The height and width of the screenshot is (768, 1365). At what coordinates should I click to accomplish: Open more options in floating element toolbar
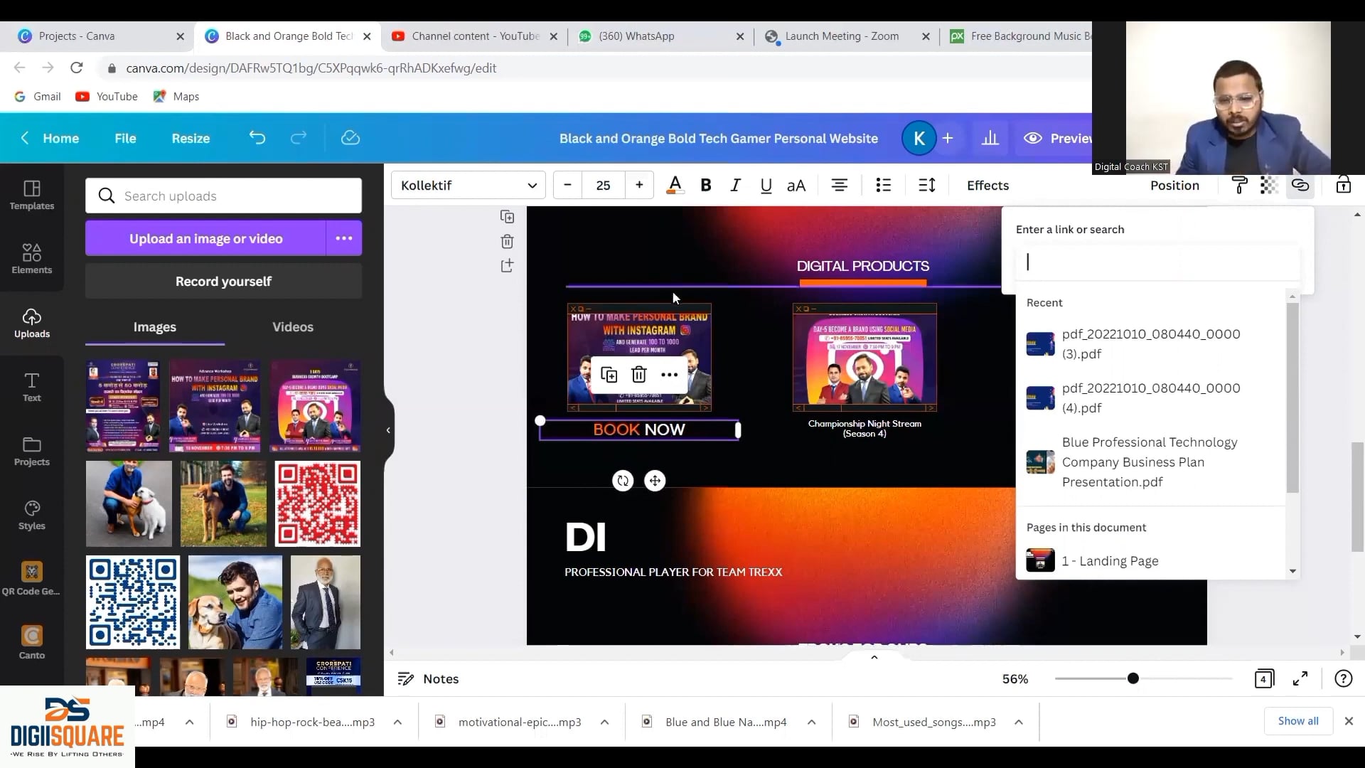coord(669,375)
